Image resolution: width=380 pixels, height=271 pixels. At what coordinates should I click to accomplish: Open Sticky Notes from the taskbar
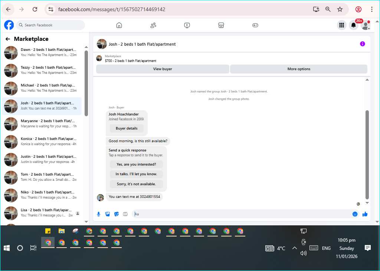(48, 231)
